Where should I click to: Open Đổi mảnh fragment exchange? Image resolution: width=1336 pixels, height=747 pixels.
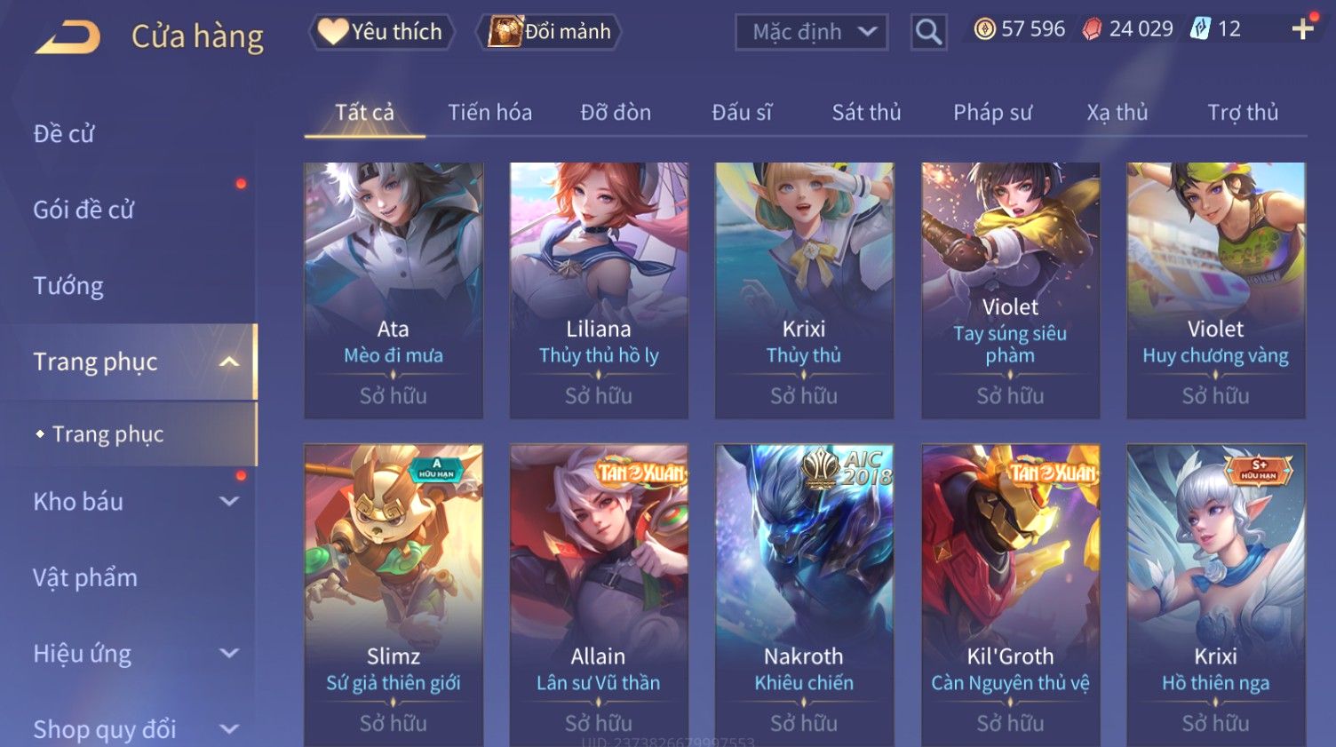click(x=548, y=32)
